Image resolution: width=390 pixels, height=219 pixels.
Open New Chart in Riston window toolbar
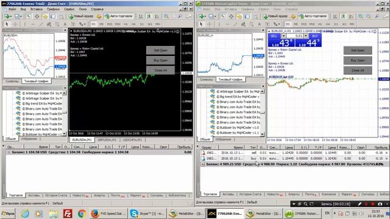point(202,16)
